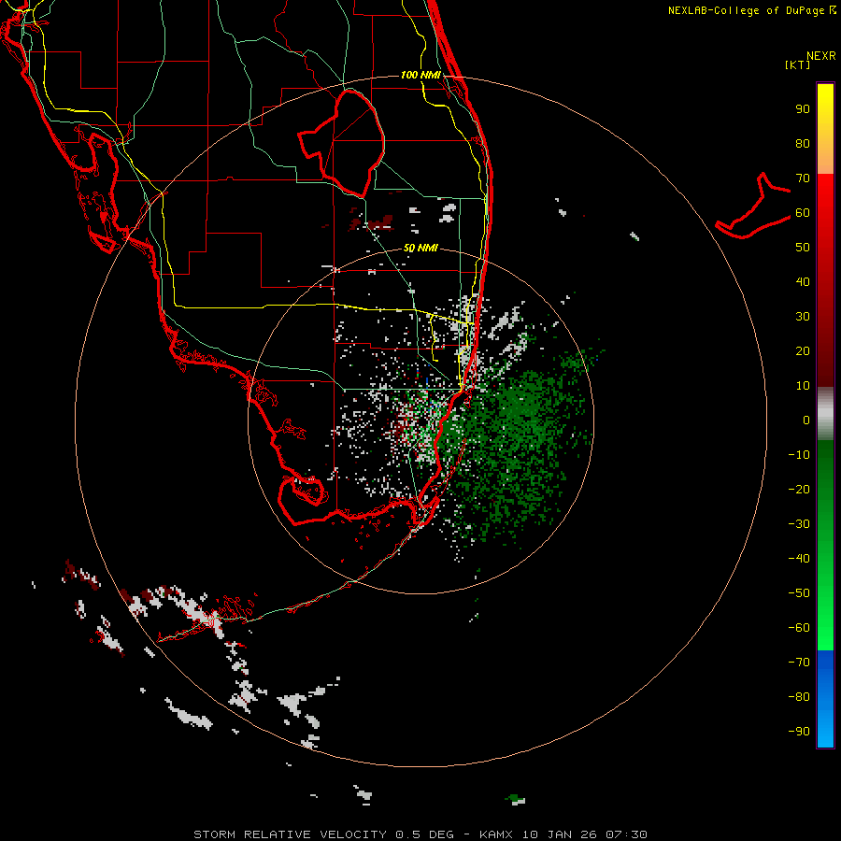The width and height of the screenshot is (841, 841).
Task: Click the 50 knot label on the scale
Action: coord(803,248)
